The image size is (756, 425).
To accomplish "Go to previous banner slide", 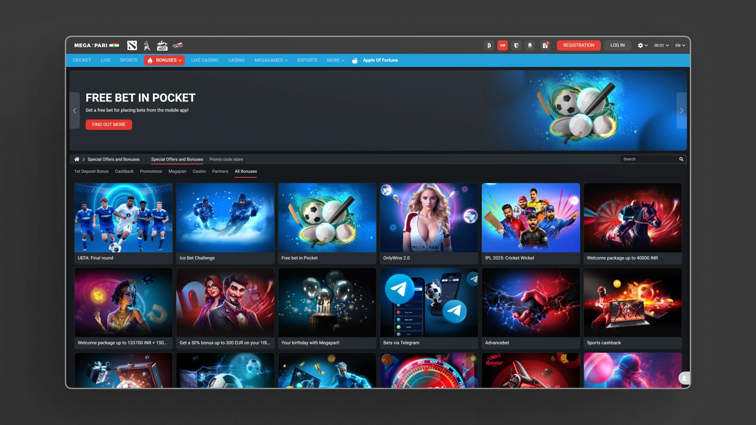I will [74, 111].
